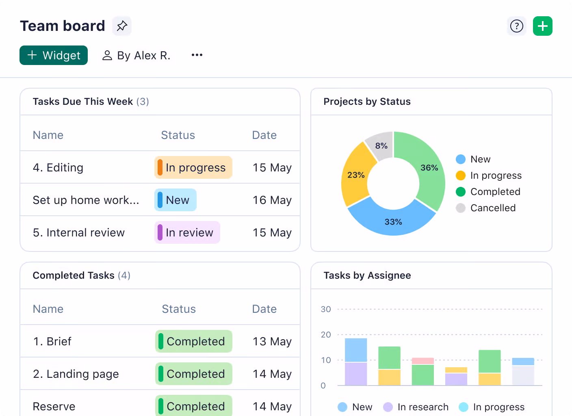Open the Set up home work... task

coord(86,200)
